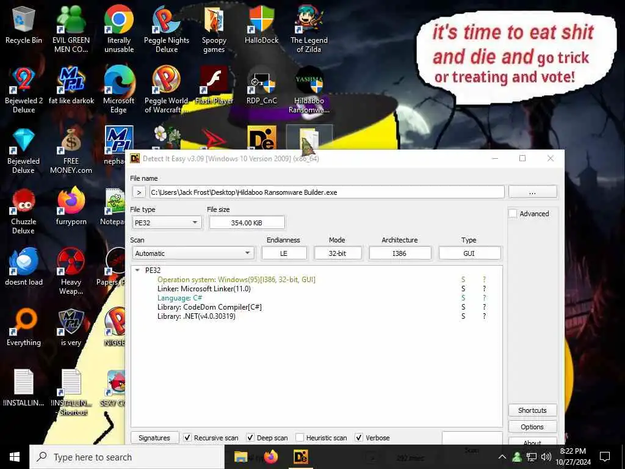Select Linker: Microsoft Linker(11.0) row
The height and width of the screenshot is (469, 625).
click(x=204, y=289)
